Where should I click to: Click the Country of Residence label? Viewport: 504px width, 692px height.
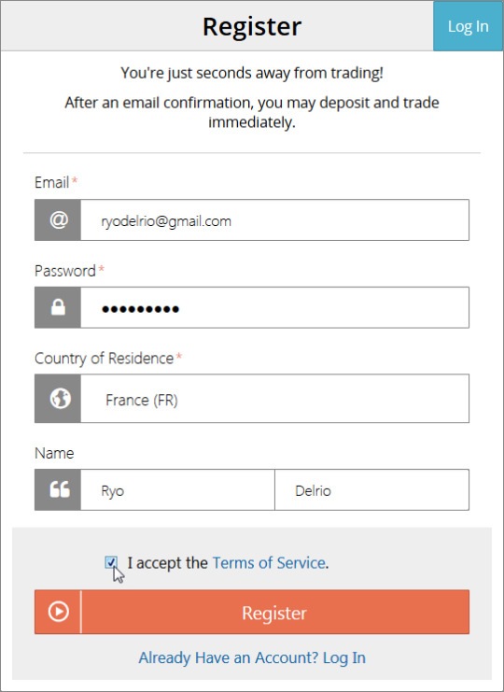pos(104,359)
